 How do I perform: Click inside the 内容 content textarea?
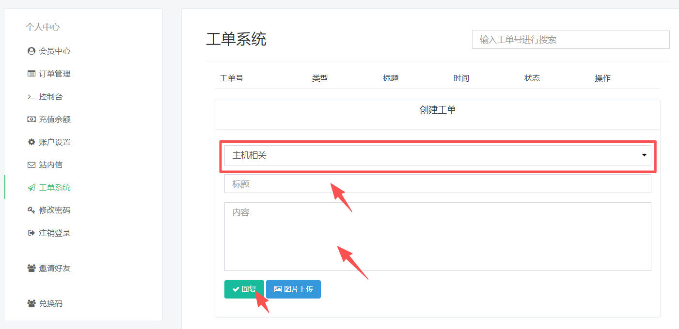pyautogui.click(x=438, y=237)
